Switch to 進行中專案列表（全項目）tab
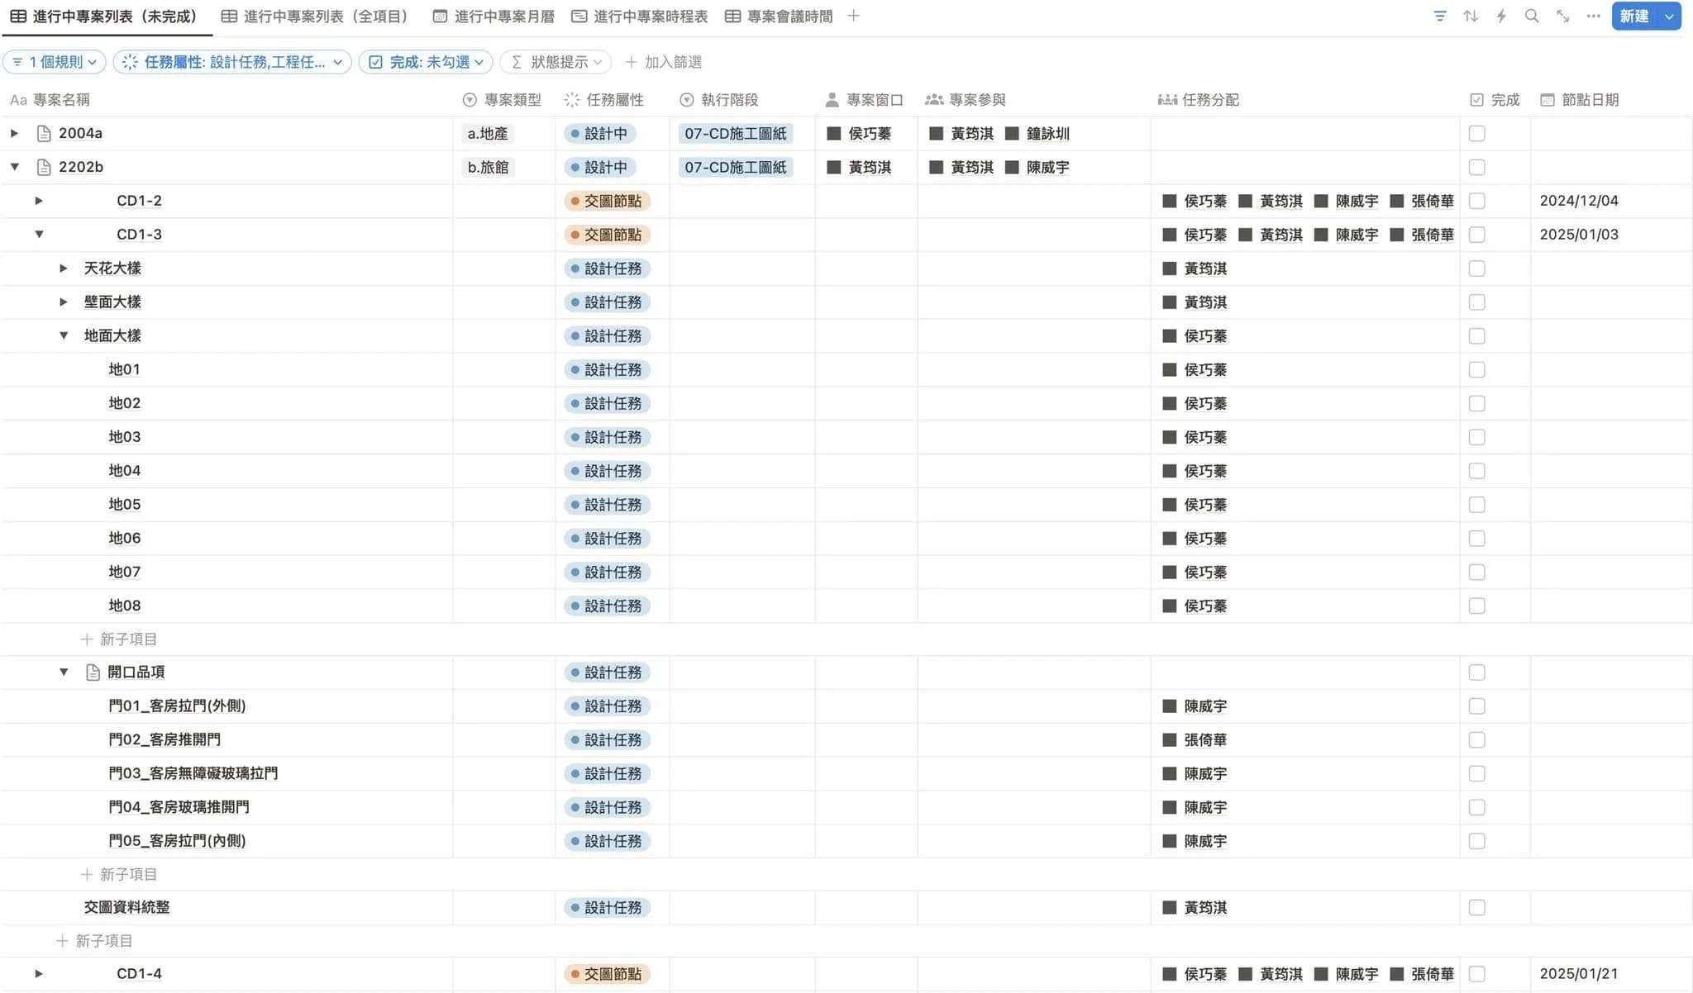 point(314,17)
